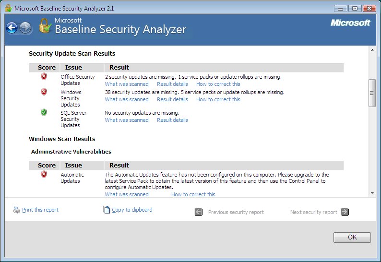Click the clipboard icon beside Copy to clipboard
The image size is (381, 262).
point(107,210)
